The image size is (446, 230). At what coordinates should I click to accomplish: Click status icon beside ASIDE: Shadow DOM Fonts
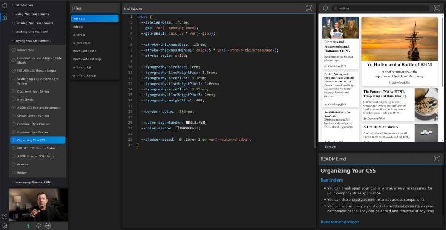(x=13, y=156)
